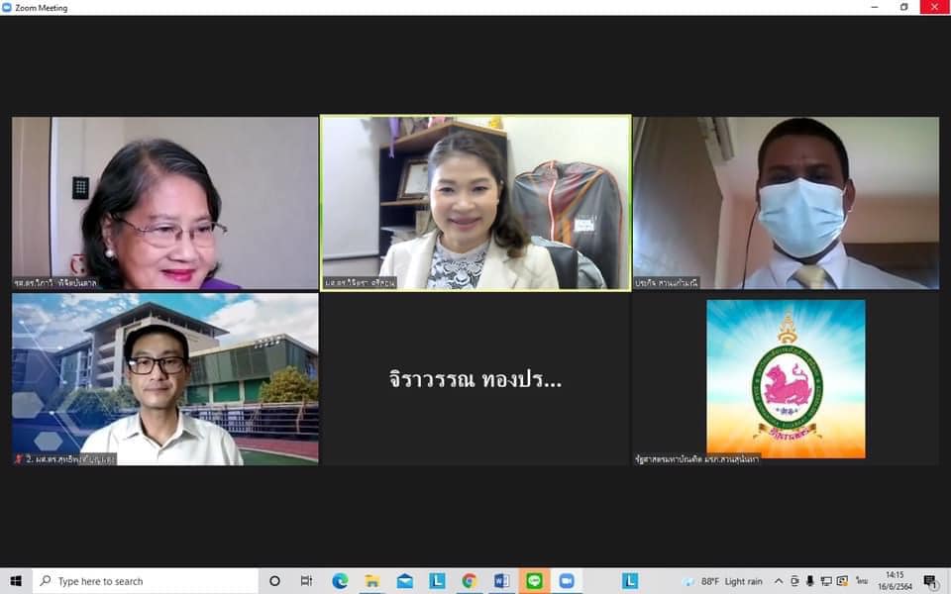
Task: Open the Zoom app in the taskbar
Action: point(567,581)
